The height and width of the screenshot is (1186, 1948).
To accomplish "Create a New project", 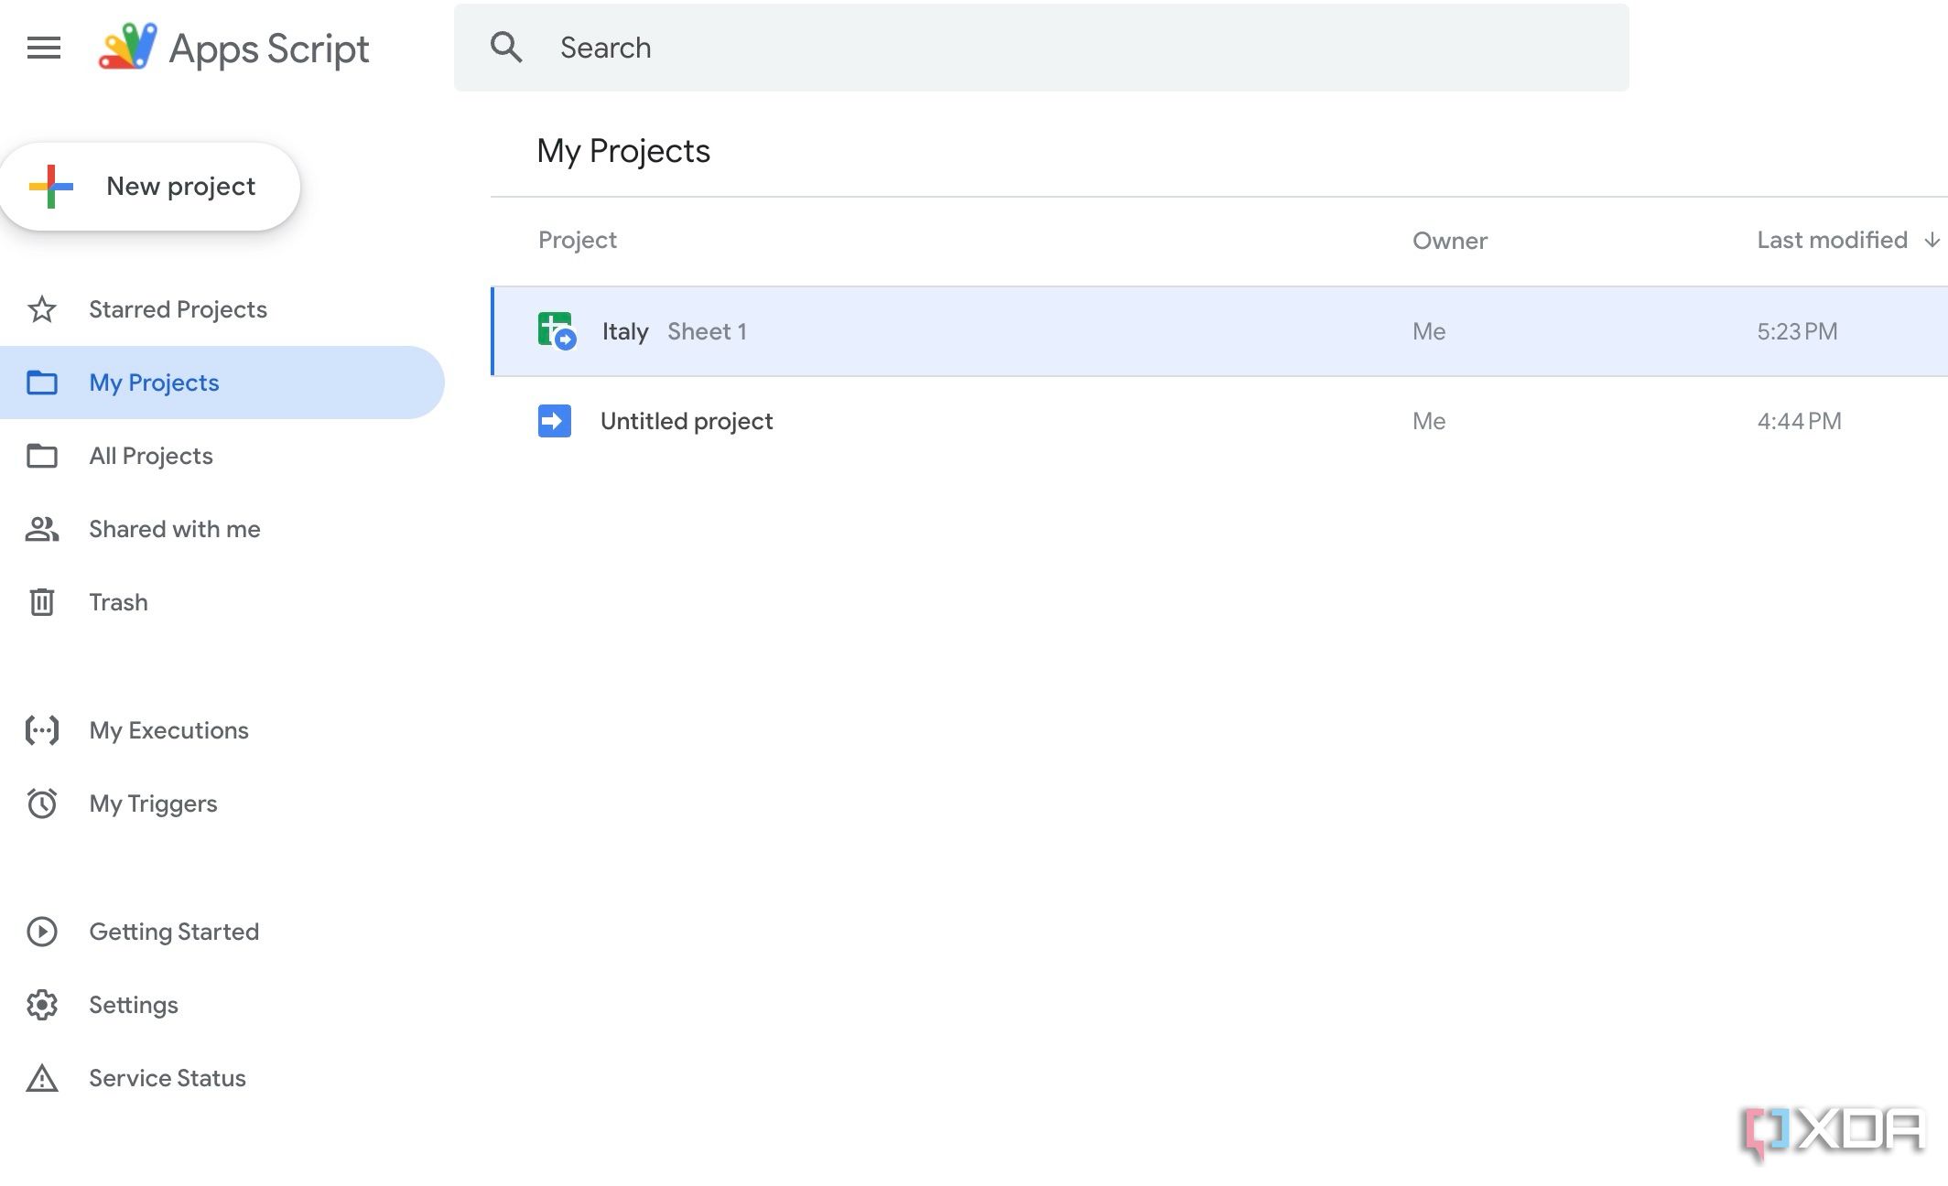I will (x=150, y=186).
